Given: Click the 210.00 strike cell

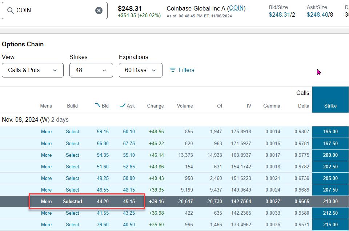Looking at the screenshot, I should pyautogui.click(x=330, y=202).
